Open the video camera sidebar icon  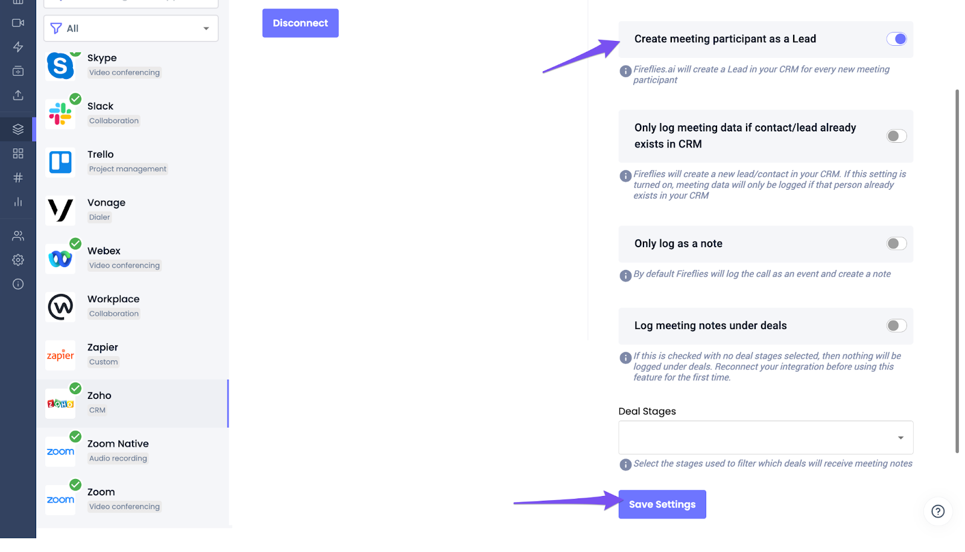coord(18,23)
